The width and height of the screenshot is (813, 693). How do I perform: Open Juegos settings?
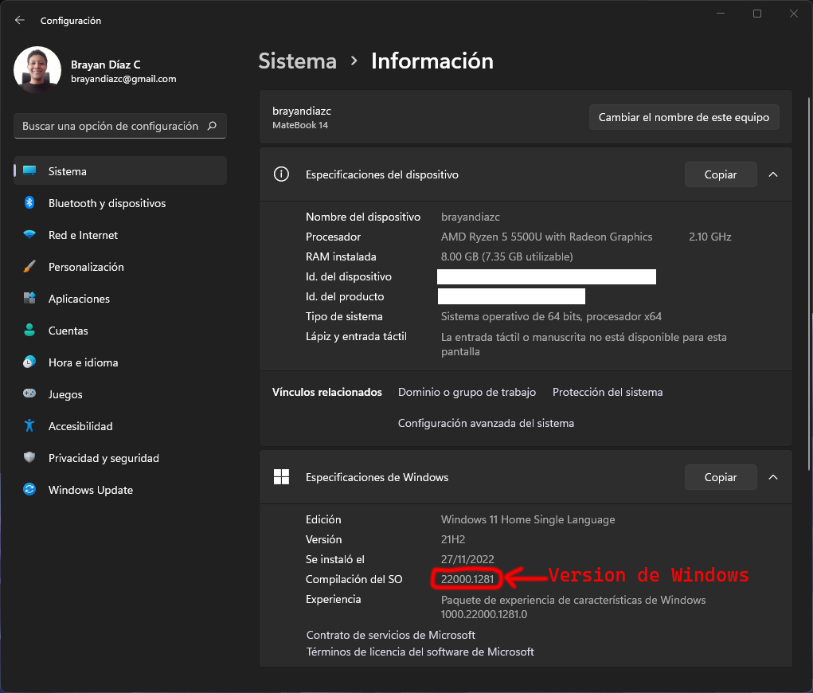pos(119,393)
